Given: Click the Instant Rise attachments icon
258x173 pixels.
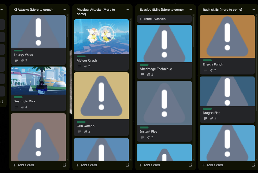Looking at the screenshot, I should [148, 137].
